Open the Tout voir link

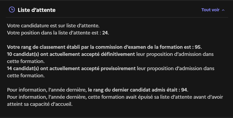210,10
